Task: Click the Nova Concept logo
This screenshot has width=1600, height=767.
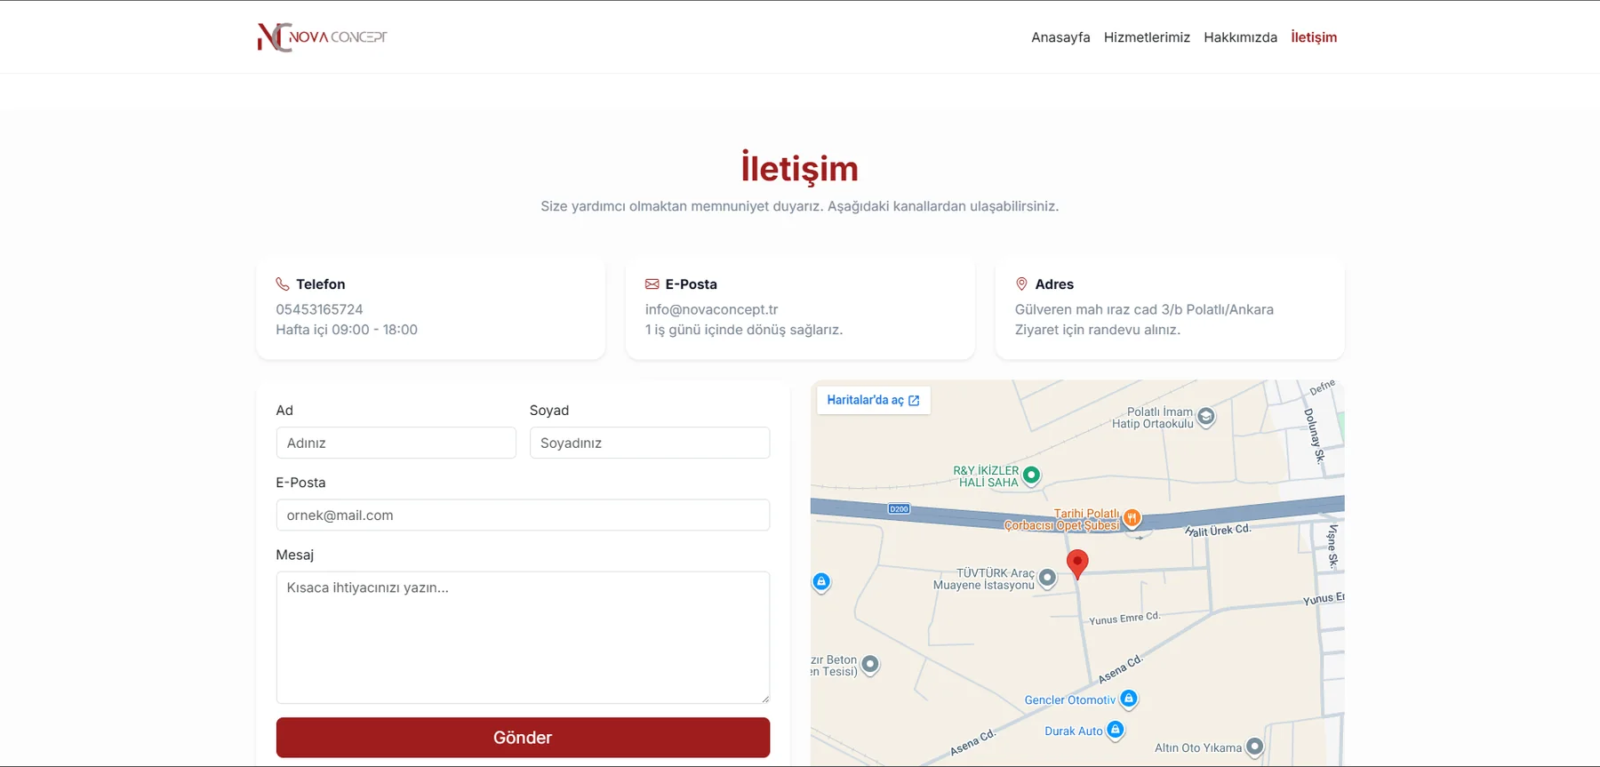Action: pyautogui.click(x=322, y=37)
